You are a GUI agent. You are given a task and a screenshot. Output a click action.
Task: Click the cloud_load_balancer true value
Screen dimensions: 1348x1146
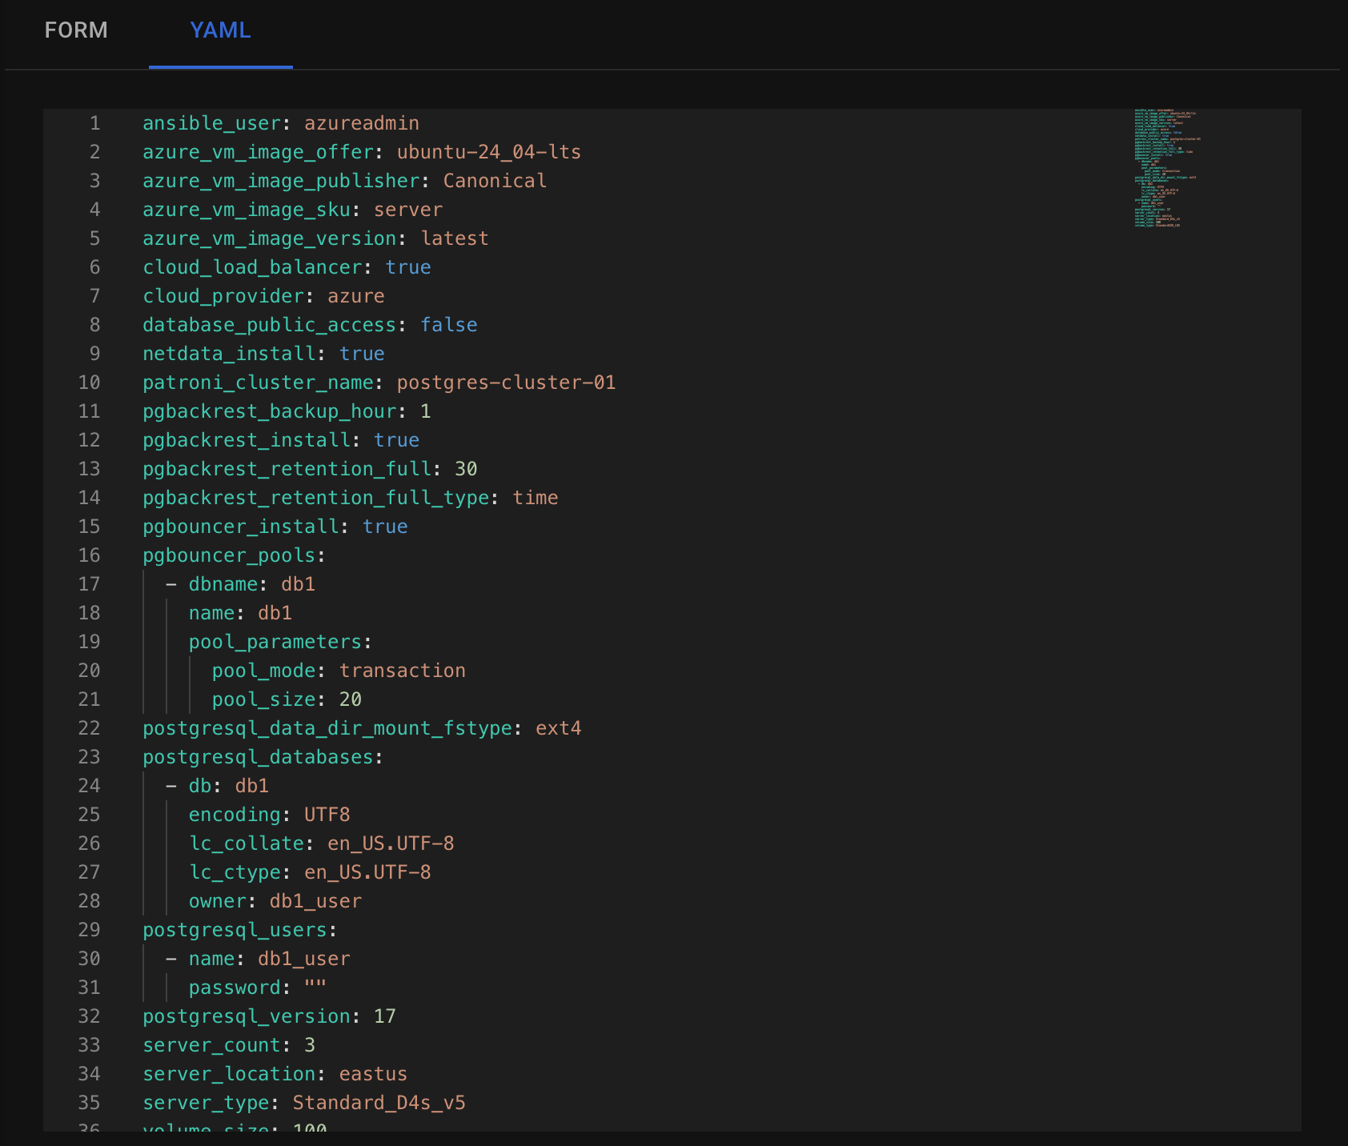pos(408,267)
